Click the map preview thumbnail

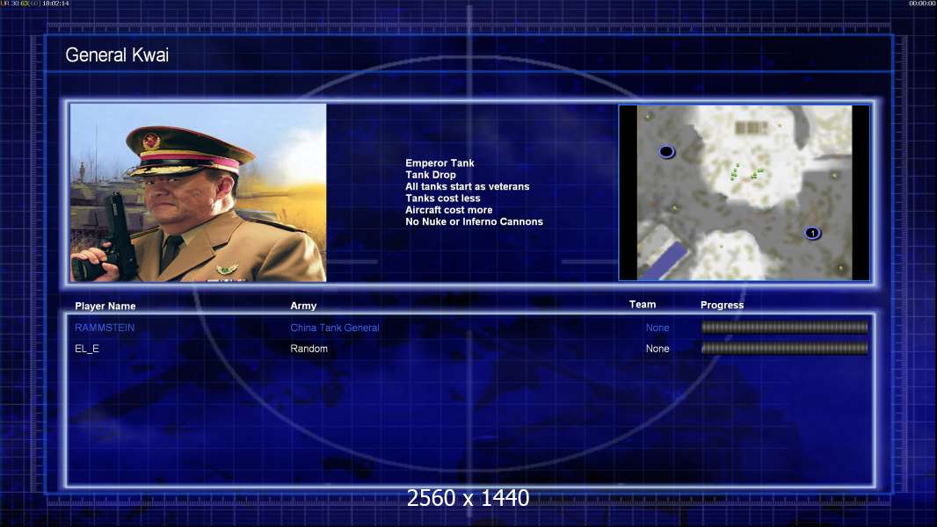click(x=744, y=192)
